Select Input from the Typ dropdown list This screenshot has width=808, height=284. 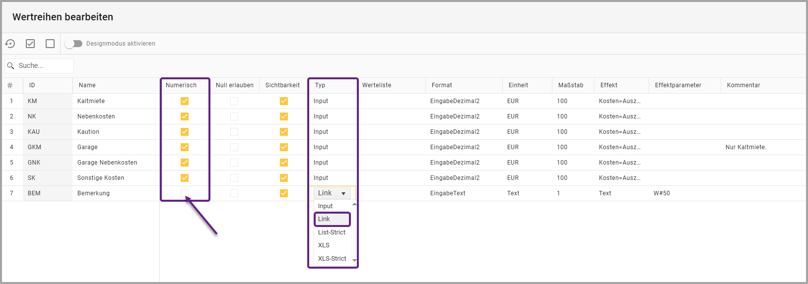(326, 206)
